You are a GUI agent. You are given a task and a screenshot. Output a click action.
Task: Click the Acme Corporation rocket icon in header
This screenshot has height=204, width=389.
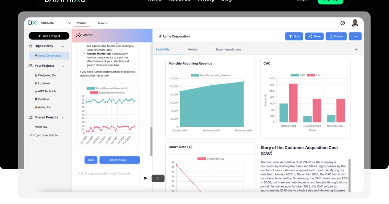click(160, 36)
